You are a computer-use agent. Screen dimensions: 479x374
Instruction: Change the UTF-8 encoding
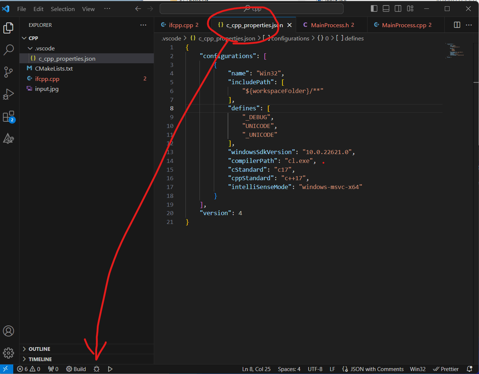pos(315,369)
